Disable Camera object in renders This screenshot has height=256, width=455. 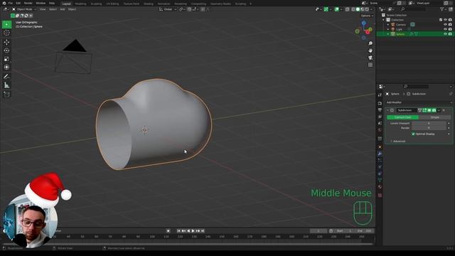(x=450, y=25)
